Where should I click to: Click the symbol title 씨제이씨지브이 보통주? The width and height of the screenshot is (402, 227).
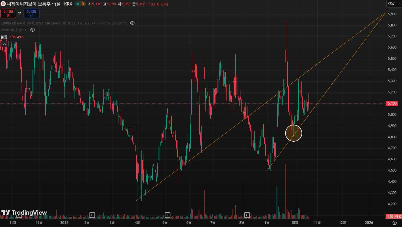(x=29, y=4)
